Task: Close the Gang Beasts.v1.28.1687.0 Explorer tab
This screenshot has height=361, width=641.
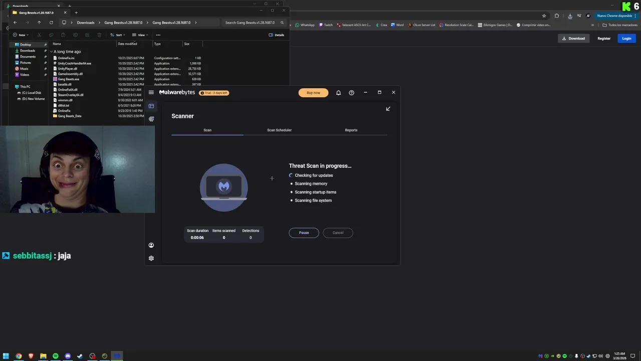Action: coord(65,13)
